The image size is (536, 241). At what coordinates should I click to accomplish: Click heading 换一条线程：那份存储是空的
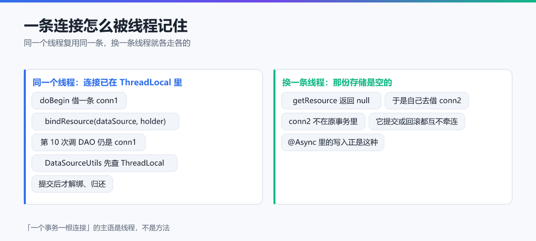pyautogui.click(x=337, y=83)
